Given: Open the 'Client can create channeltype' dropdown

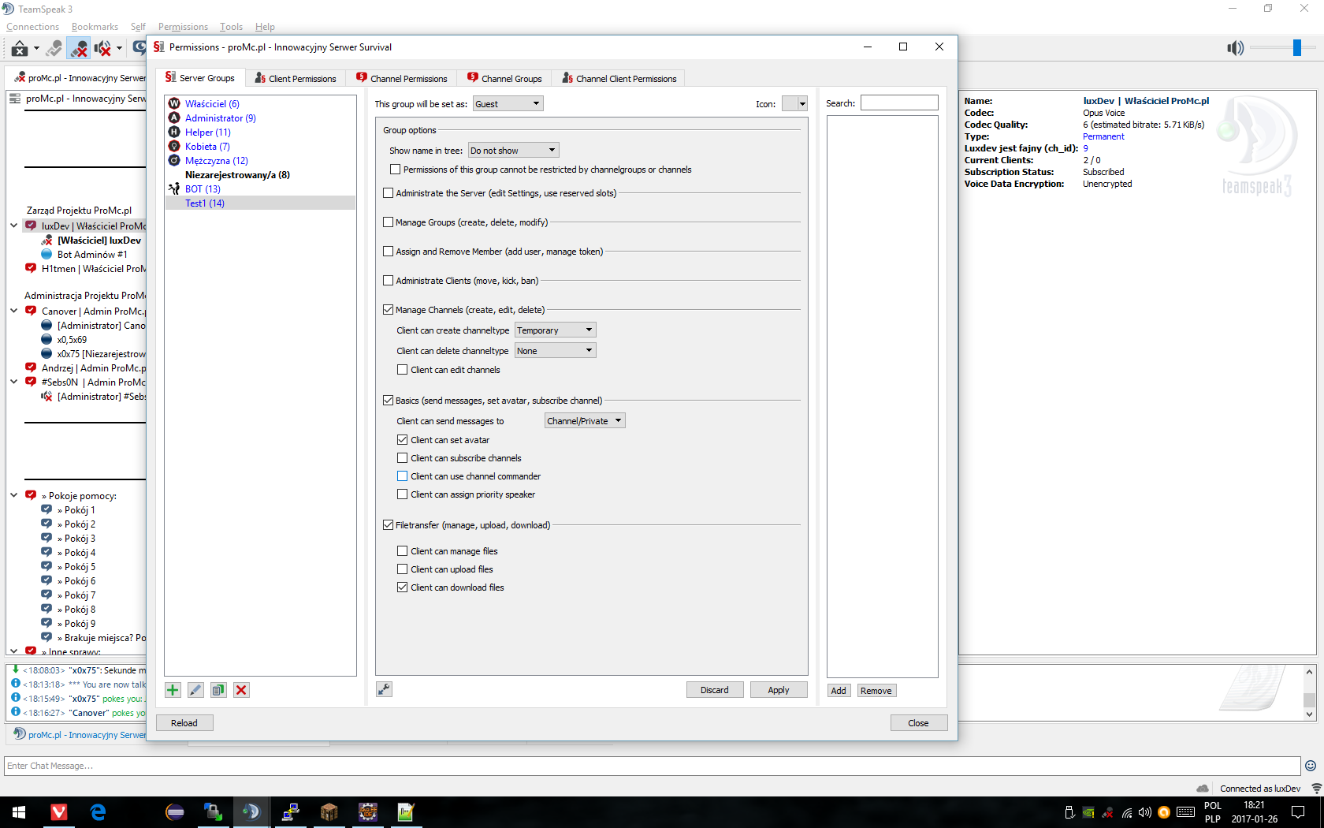Looking at the screenshot, I should point(555,330).
